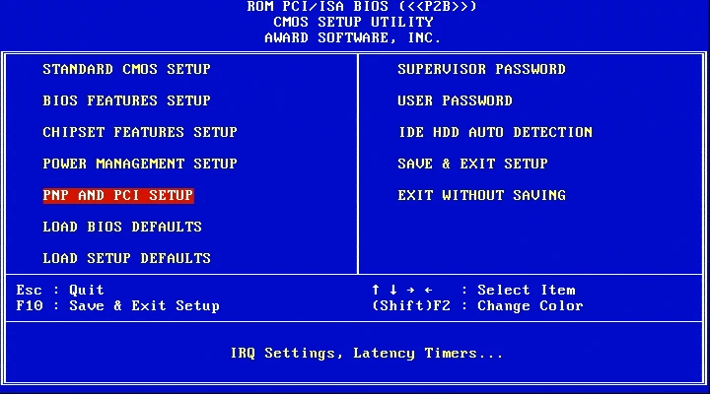
Task: Click 'AWARD SOFTWARE, INC.' text
Action: [353, 37]
